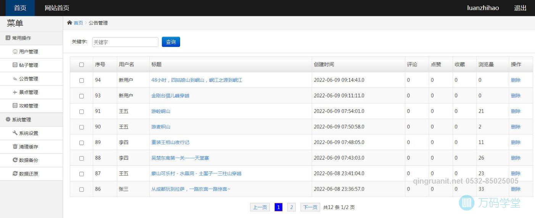
Task: Click the 清理缓存 trash icon
Action: tap(15, 147)
